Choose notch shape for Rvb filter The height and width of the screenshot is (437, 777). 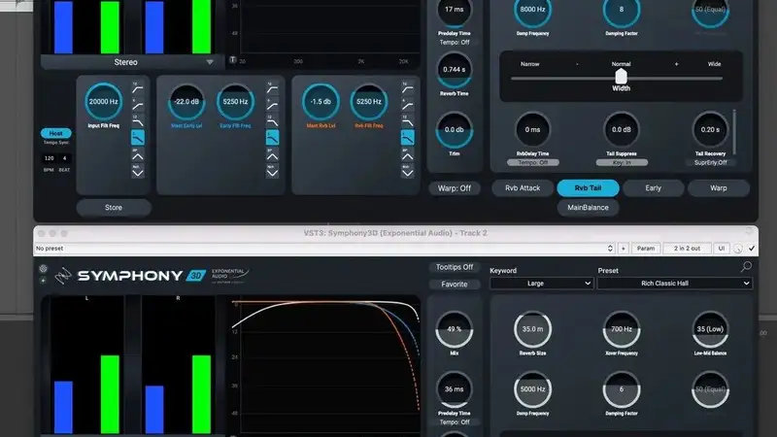coord(407,172)
